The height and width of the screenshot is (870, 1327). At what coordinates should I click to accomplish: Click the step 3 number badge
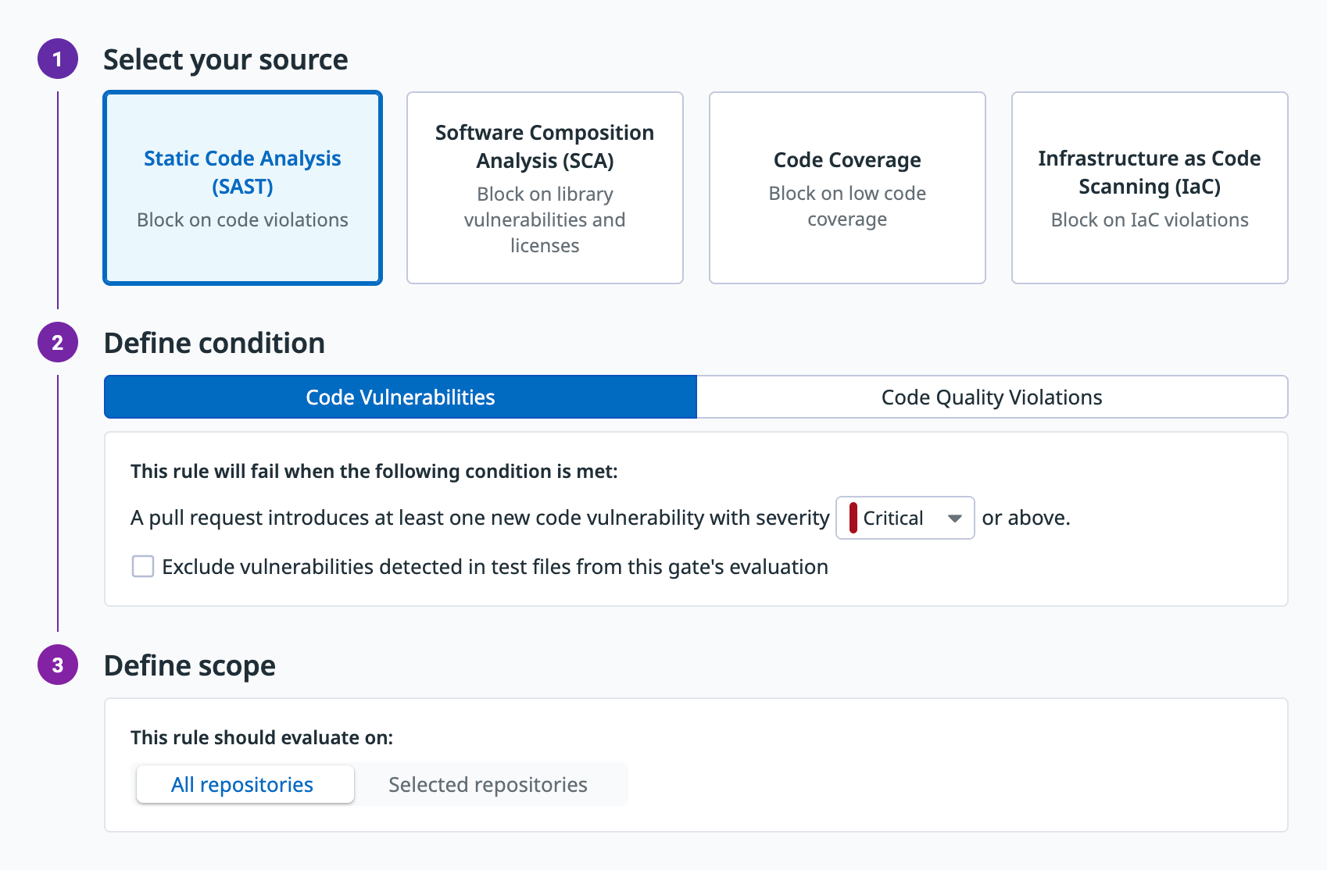click(58, 665)
